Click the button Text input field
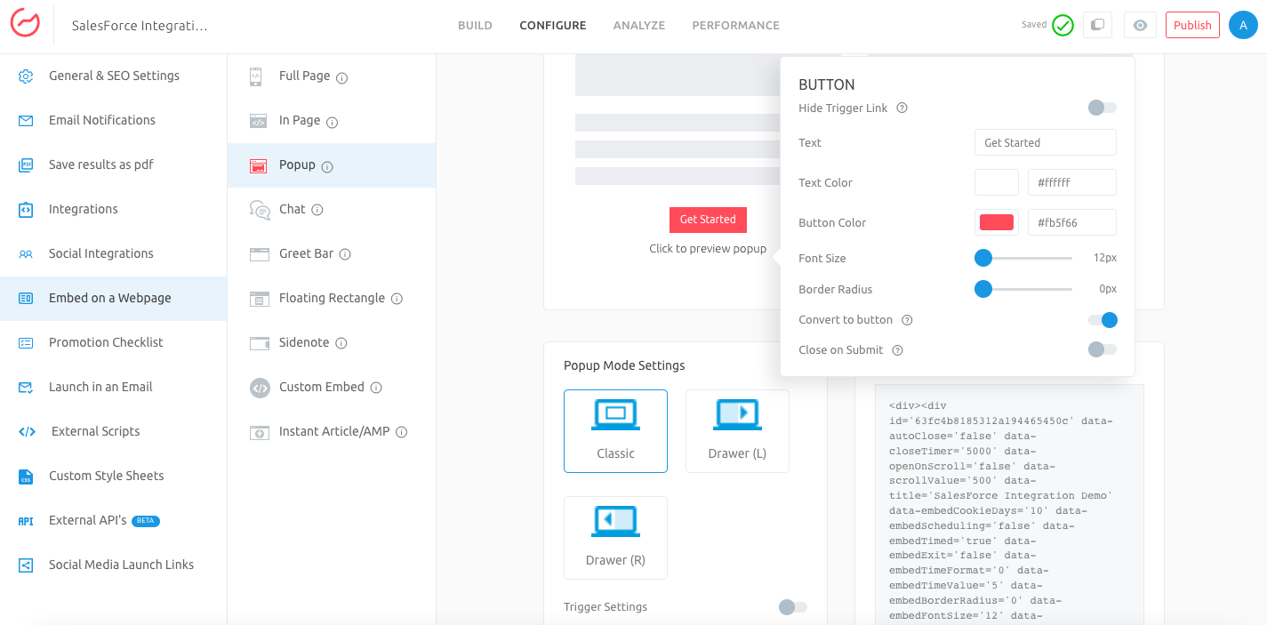Screen dimensions: 1267x625 1046,142
